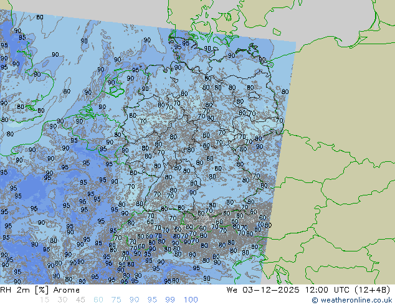Screen dimensions: 395x305
Task: Click the "(12+48)" forecast offset text
Action: pyautogui.click(x=373, y=290)
